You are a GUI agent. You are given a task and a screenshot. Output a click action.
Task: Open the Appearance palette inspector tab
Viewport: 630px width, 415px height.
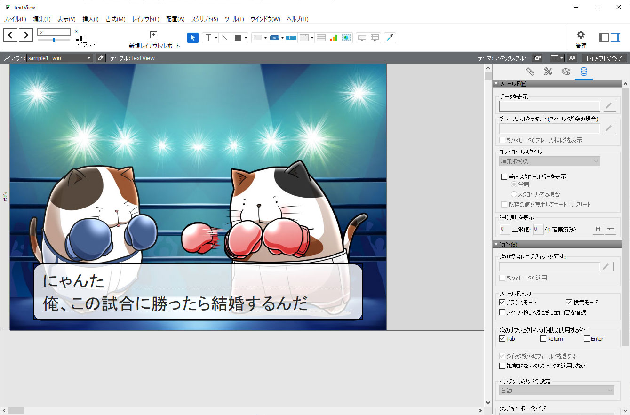[x=566, y=72]
